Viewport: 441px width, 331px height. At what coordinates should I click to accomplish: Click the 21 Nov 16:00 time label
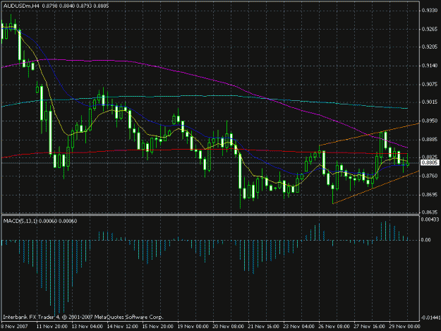(263, 326)
